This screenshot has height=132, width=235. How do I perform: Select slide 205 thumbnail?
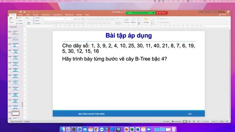pos(15,51)
